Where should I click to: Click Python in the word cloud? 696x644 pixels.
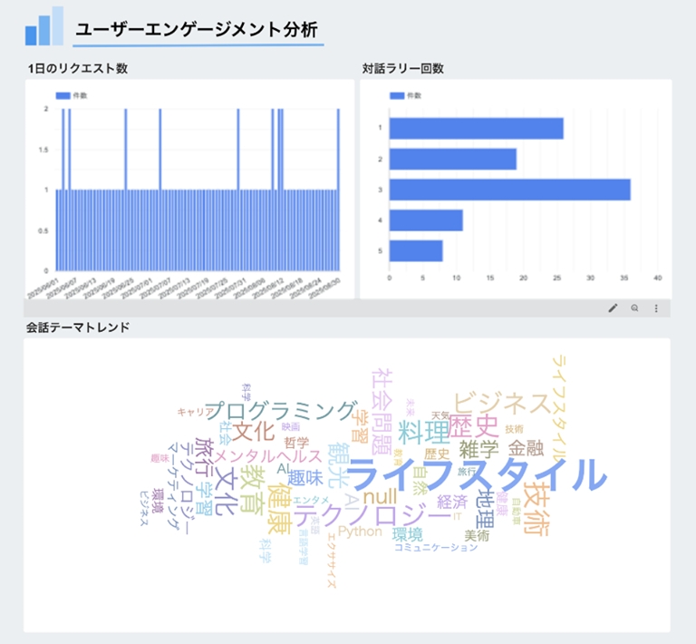pos(360,532)
